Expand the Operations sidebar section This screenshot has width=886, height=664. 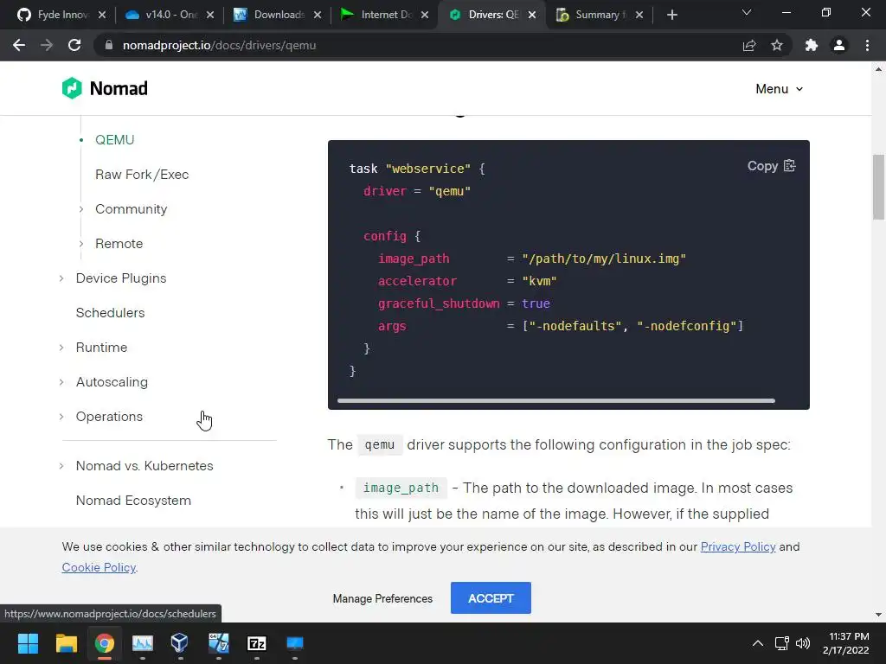click(x=61, y=417)
